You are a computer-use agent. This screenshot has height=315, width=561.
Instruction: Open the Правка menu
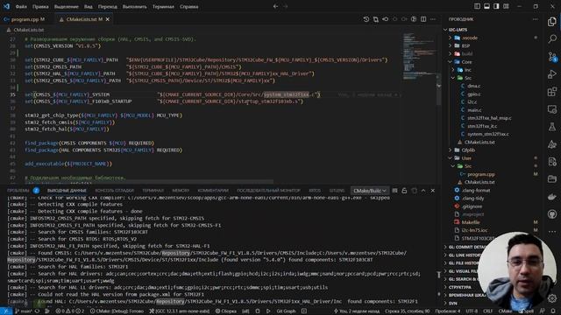coord(40,6)
